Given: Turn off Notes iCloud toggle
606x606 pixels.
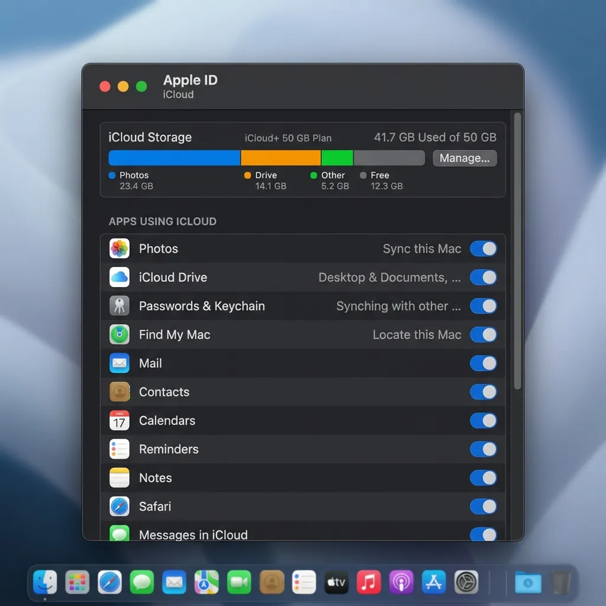Looking at the screenshot, I should pyautogui.click(x=483, y=478).
